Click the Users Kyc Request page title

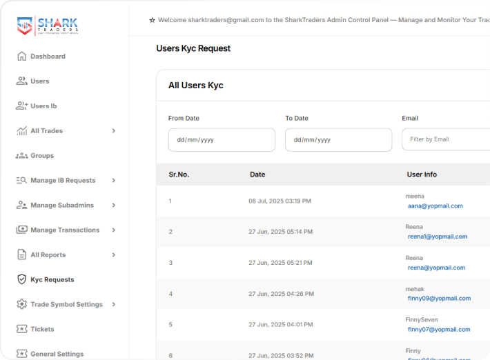(193, 48)
